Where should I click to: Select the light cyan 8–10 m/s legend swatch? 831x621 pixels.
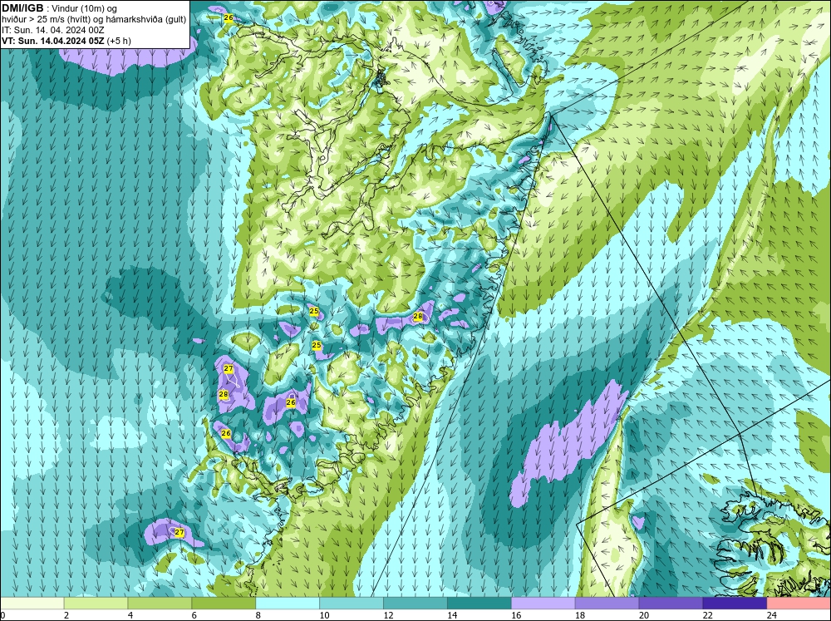pyautogui.click(x=288, y=604)
